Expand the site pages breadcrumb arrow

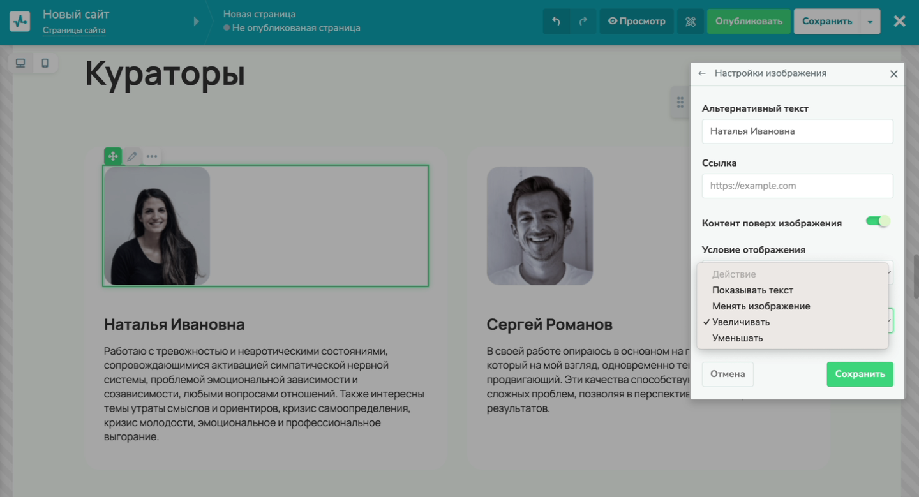click(197, 22)
